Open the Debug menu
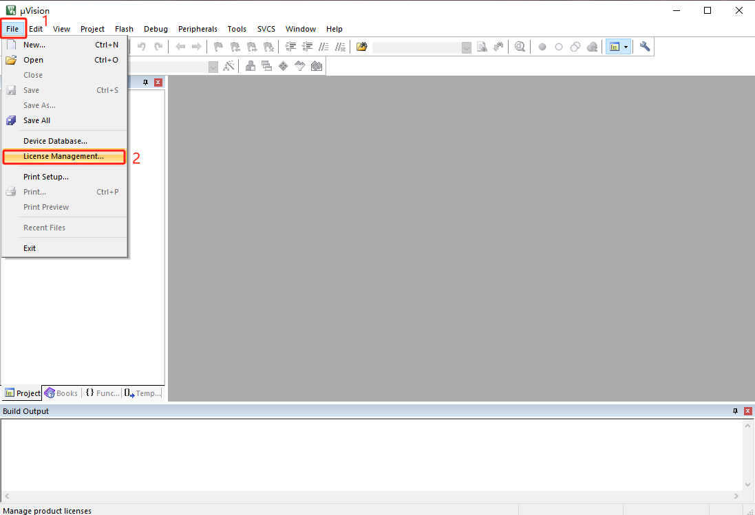Viewport: 755px width, 515px height. coord(156,29)
